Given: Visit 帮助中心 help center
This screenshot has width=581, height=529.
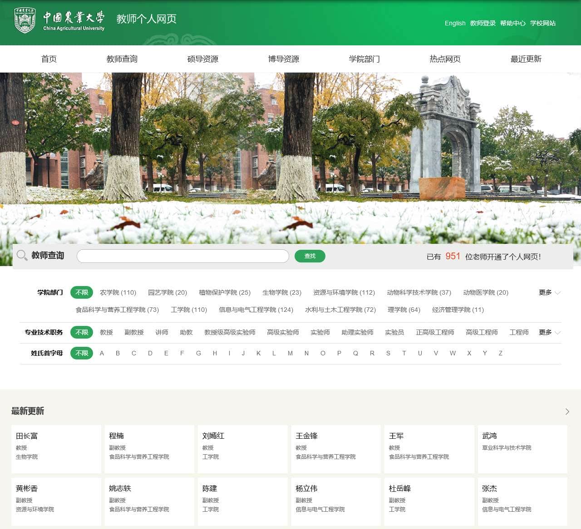Looking at the screenshot, I should point(512,23).
